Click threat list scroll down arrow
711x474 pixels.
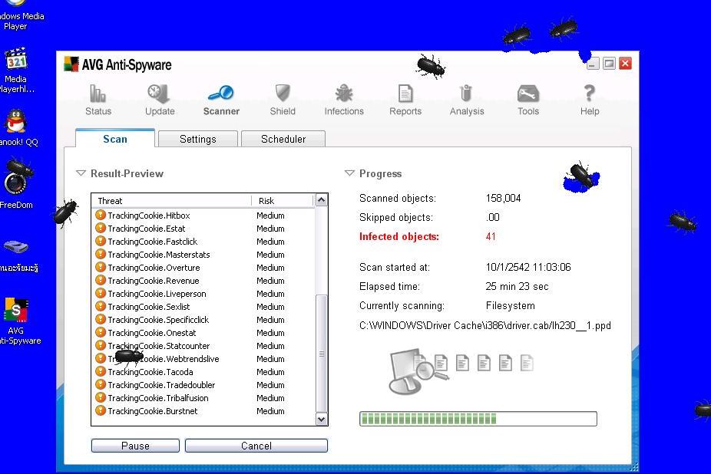[x=322, y=420]
